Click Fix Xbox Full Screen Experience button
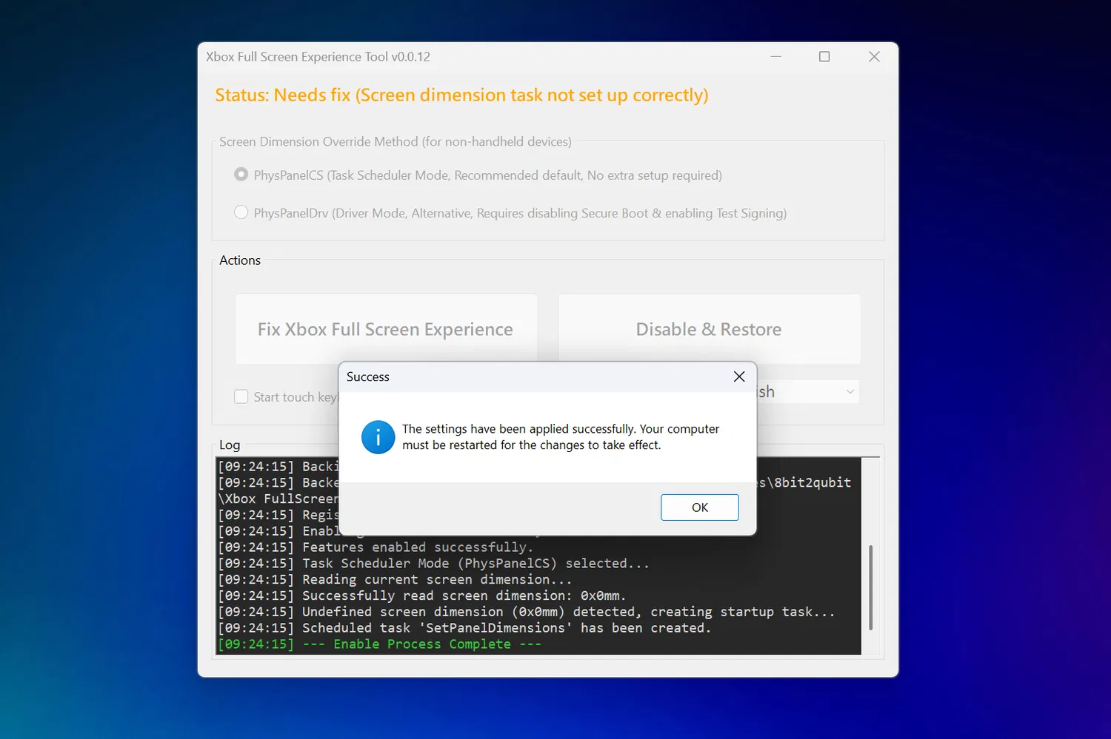Screen dimensions: 1111x739 [x=386, y=329]
